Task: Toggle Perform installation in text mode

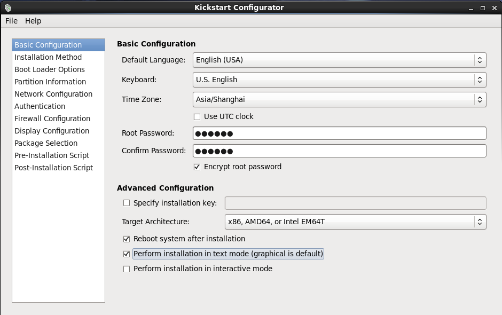Action: click(127, 254)
